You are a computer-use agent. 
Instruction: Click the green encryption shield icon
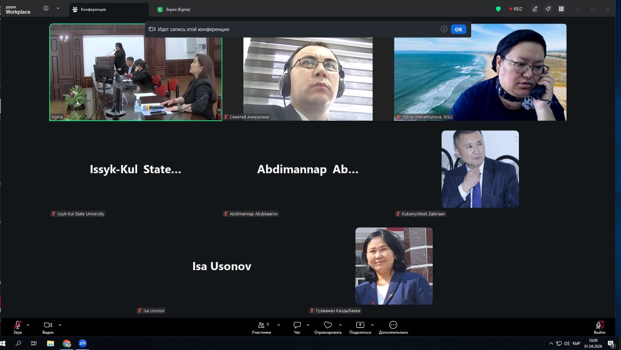click(x=498, y=9)
